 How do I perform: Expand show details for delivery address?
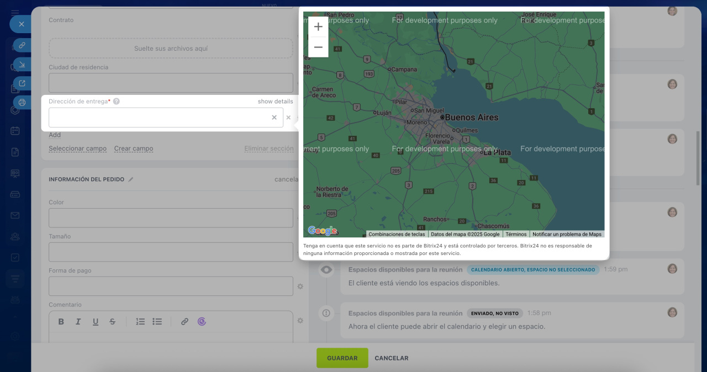(x=275, y=102)
